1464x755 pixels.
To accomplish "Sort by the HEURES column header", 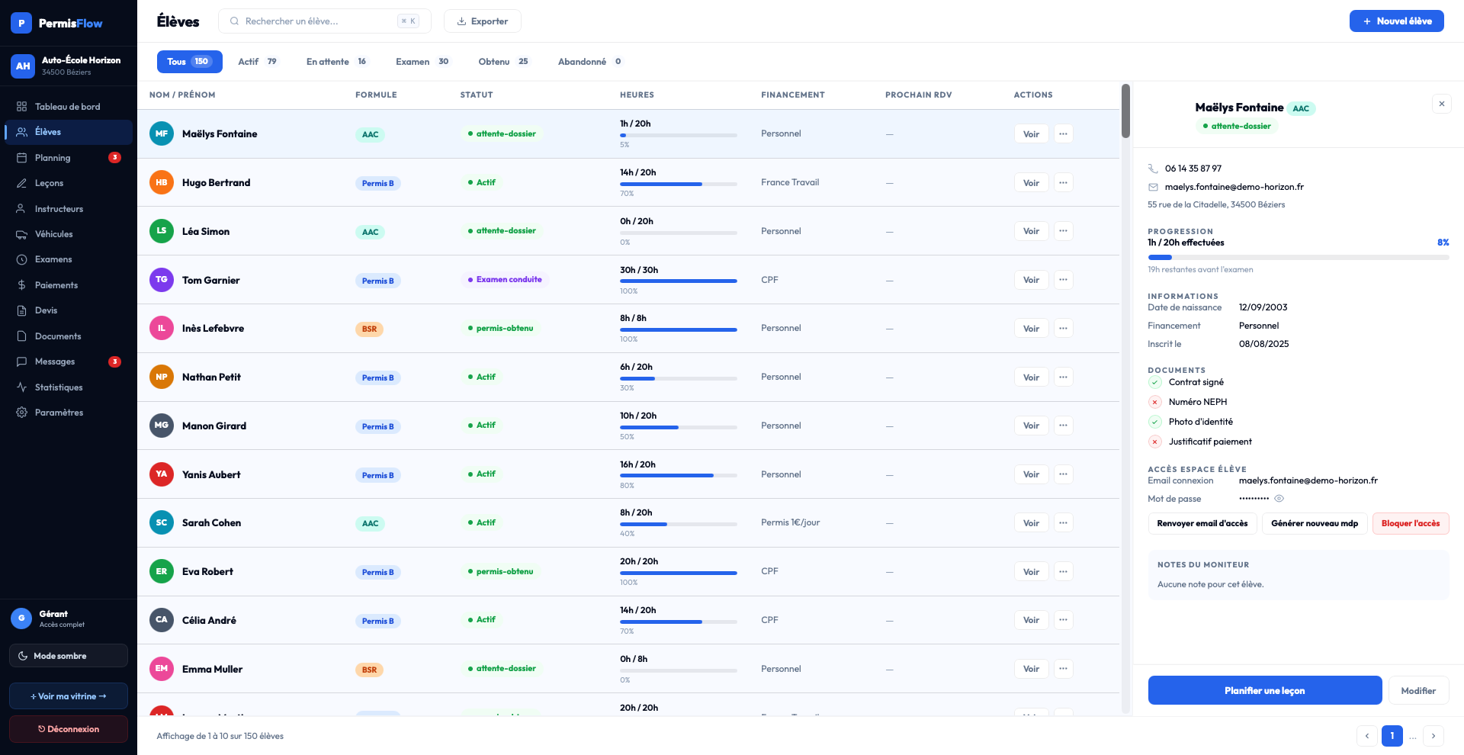I will tap(637, 95).
